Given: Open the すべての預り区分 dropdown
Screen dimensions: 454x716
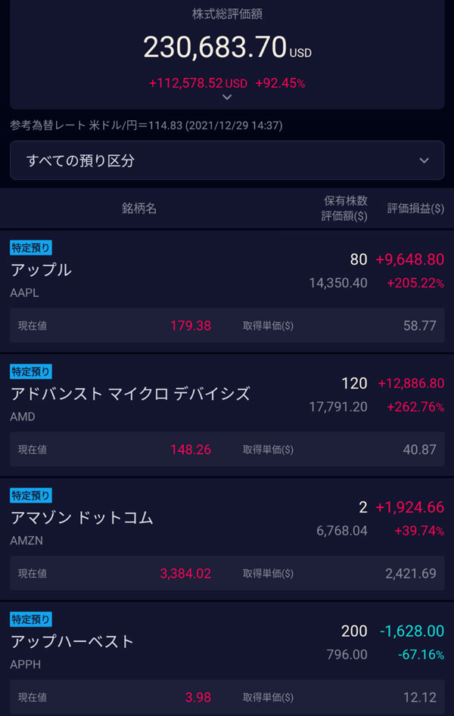Looking at the screenshot, I should click(x=227, y=160).
